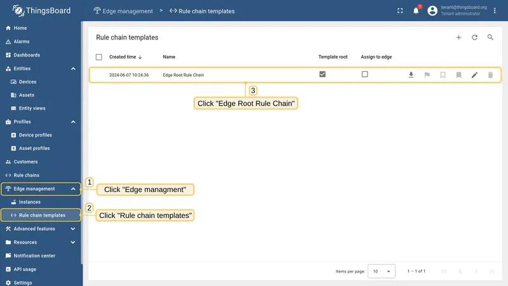This screenshot has width=508, height=286.
Task: Refresh the rule chain templates list
Action: [x=474, y=37]
